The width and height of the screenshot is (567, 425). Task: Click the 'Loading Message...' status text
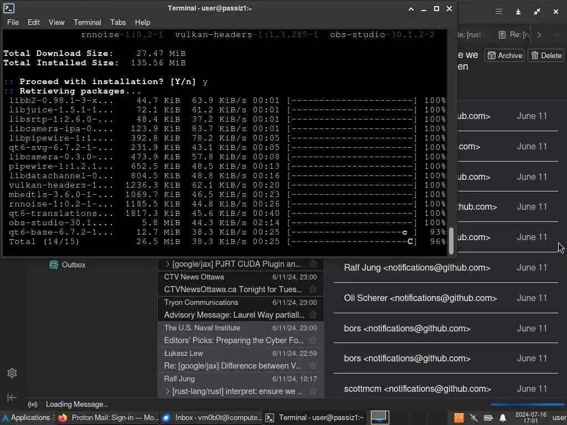pos(76,405)
